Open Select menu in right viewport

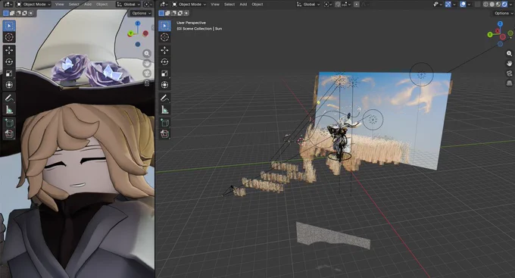229,5
